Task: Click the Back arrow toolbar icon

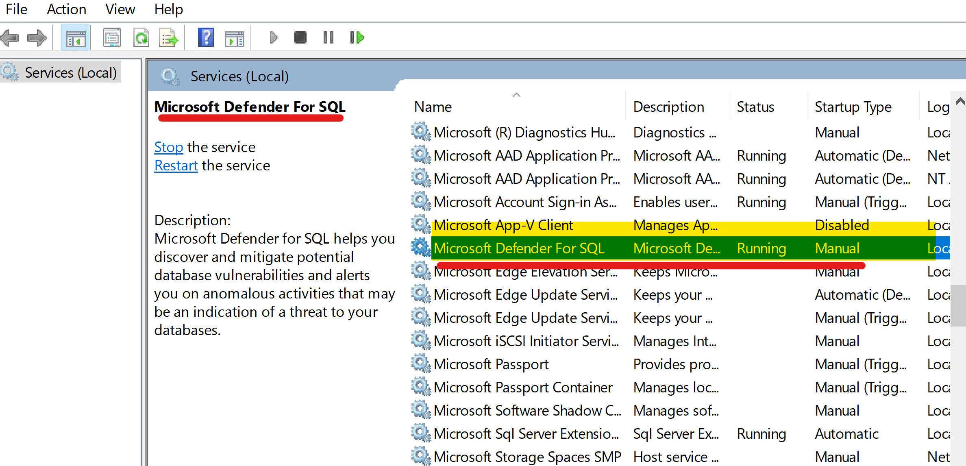Action: (x=10, y=38)
